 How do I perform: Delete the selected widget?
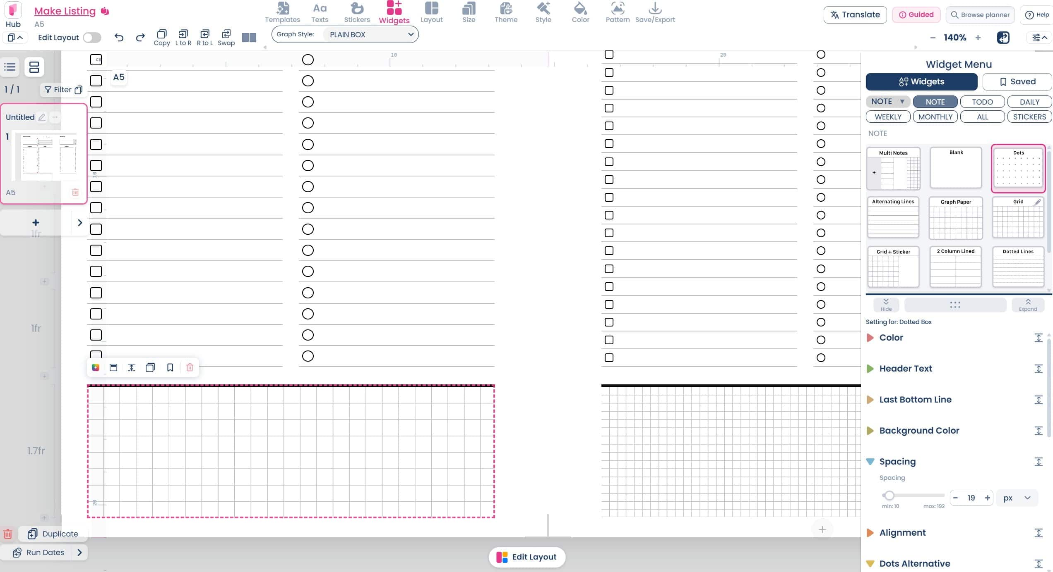[190, 367]
